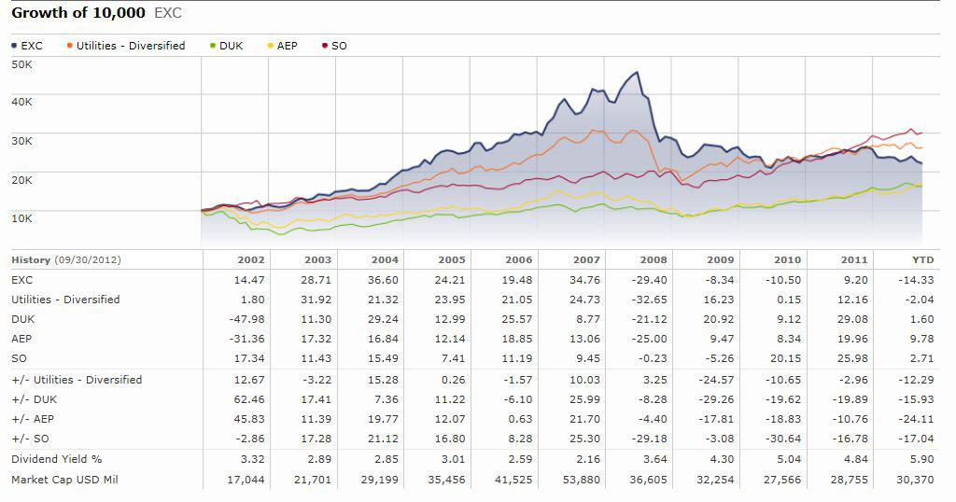Click Dividend Yield 2010 value 5.04
Viewport: 956px width, 502px height.
click(x=788, y=459)
